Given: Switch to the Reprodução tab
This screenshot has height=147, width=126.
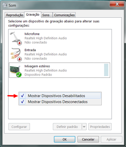Looking at the screenshot, I should (14, 15).
